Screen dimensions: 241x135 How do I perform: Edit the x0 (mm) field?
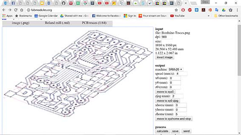point(175,78)
